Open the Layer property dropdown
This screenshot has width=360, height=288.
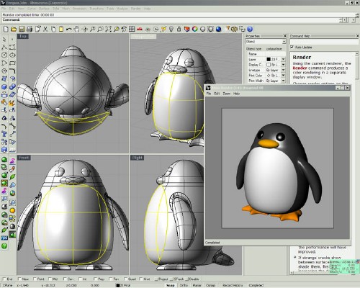pos(283,59)
